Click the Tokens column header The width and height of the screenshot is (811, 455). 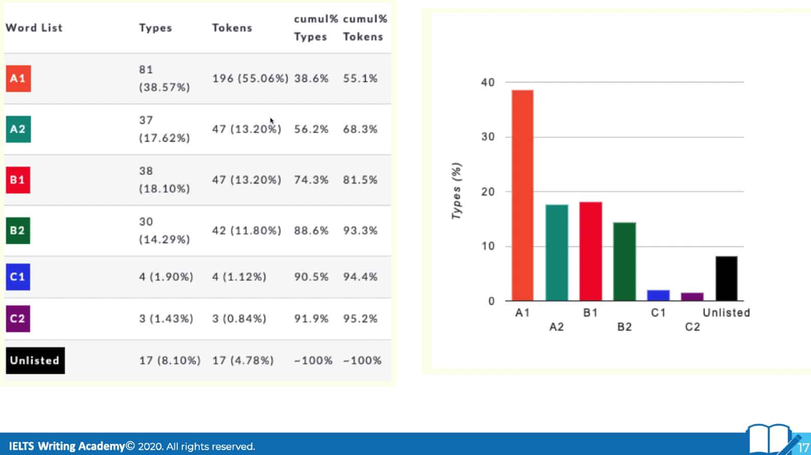tap(232, 28)
